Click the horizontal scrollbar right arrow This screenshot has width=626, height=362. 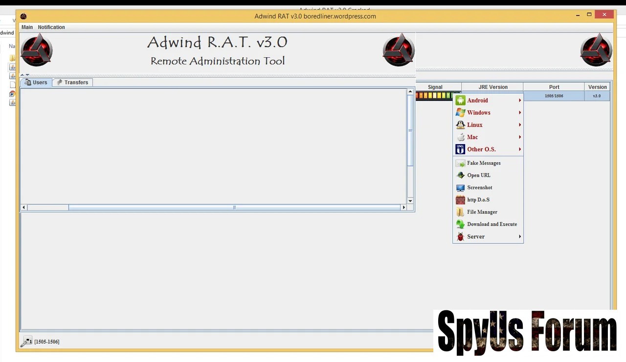tap(403, 208)
